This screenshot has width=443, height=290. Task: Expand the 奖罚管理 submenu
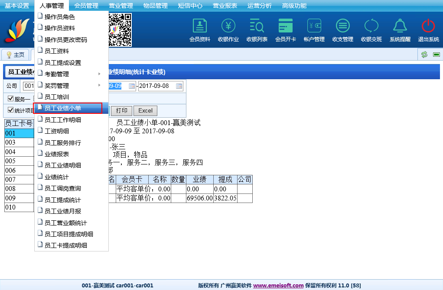coord(72,86)
